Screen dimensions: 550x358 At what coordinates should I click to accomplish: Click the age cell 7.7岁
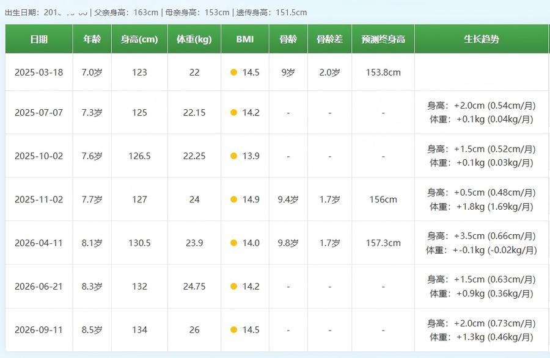pos(92,199)
